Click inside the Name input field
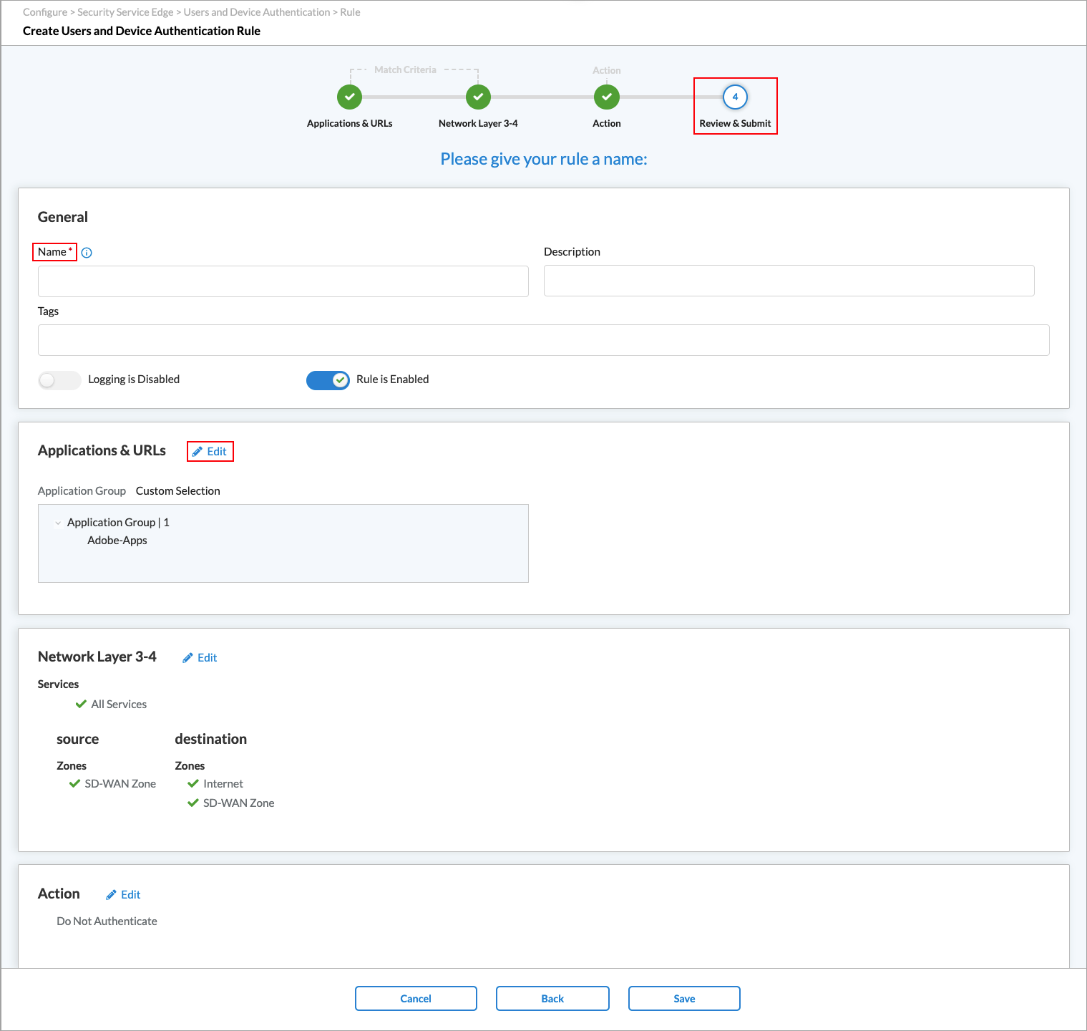The image size is (1087, 1031). (283, 281)
